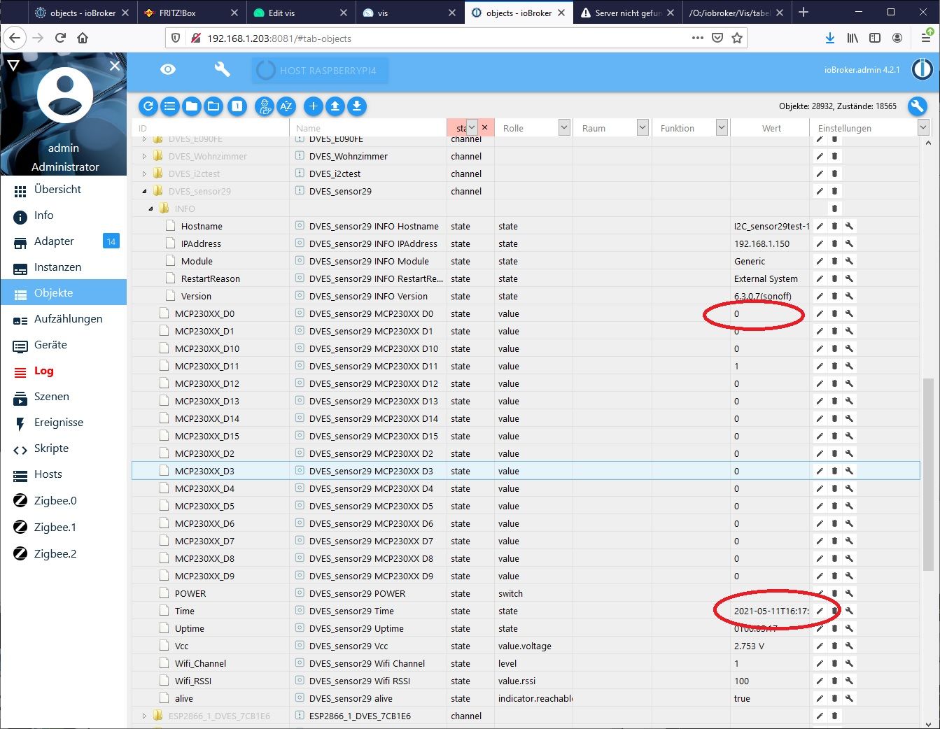
Task: Edit the alive object with the pencil icon
Action: [x=820, y=698]
